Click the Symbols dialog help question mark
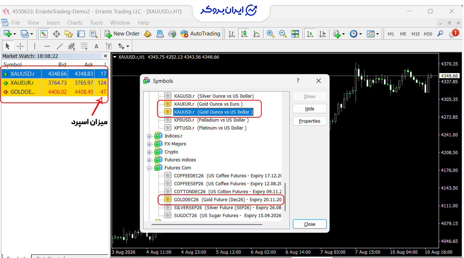464x258 pixels. tap(298, 81)
